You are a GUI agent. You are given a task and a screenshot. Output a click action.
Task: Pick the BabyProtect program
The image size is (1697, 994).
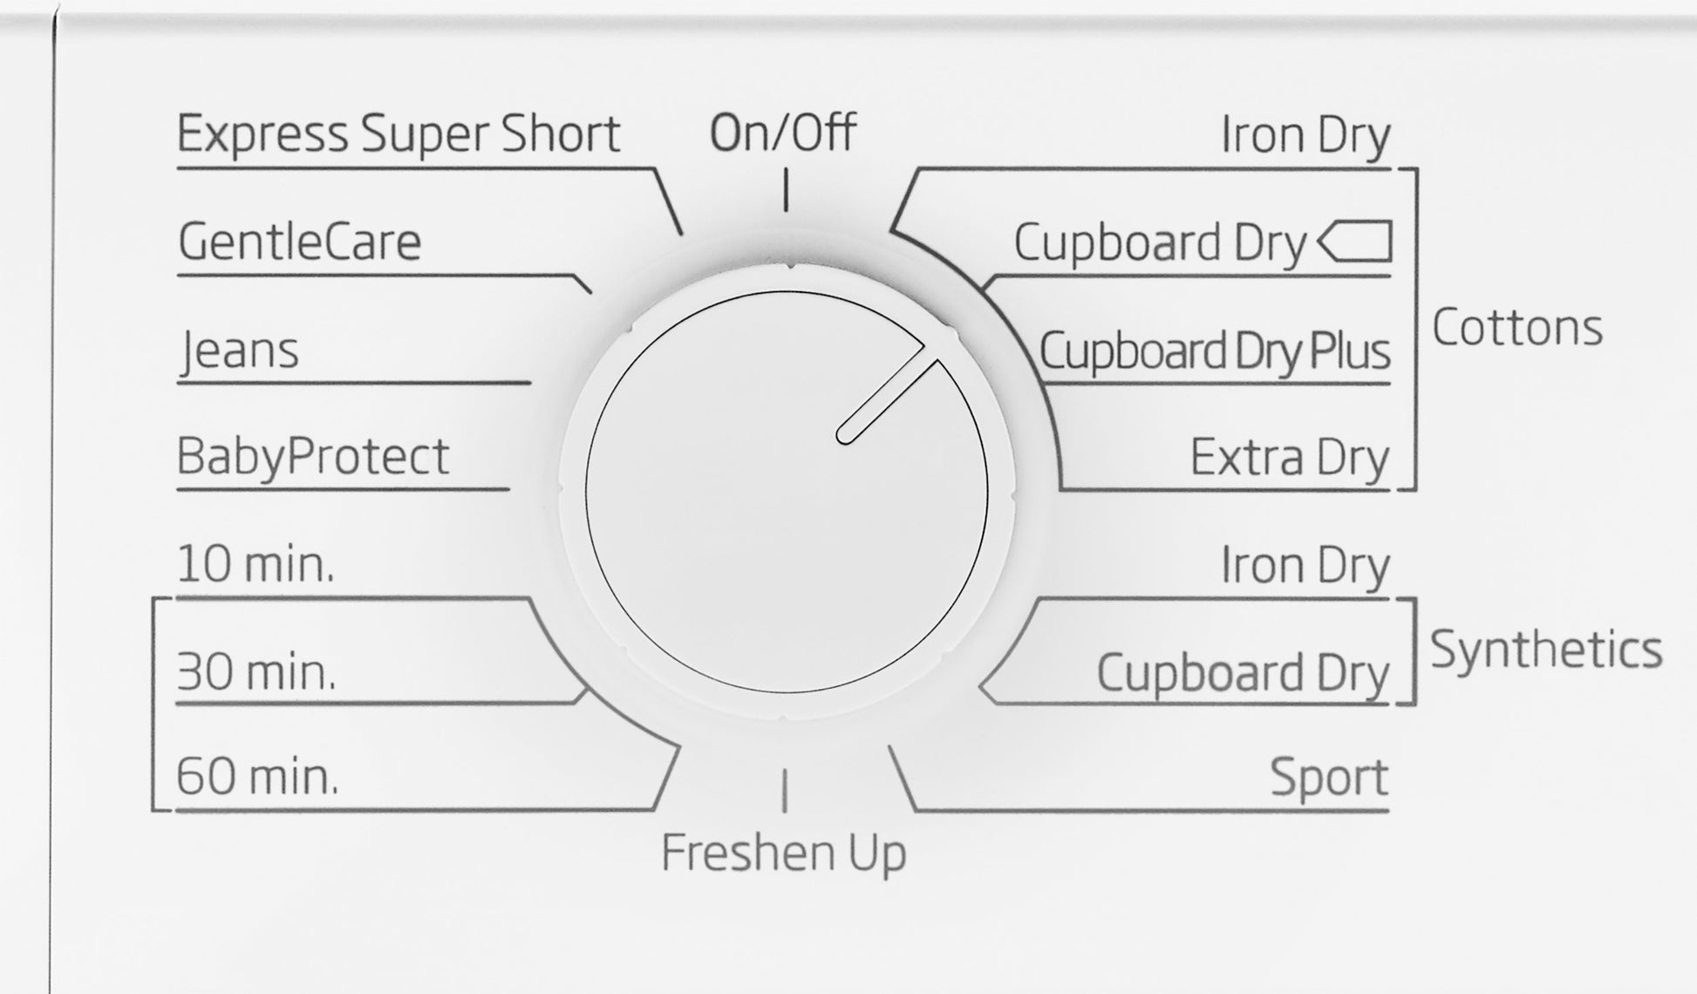coord(313,456)
